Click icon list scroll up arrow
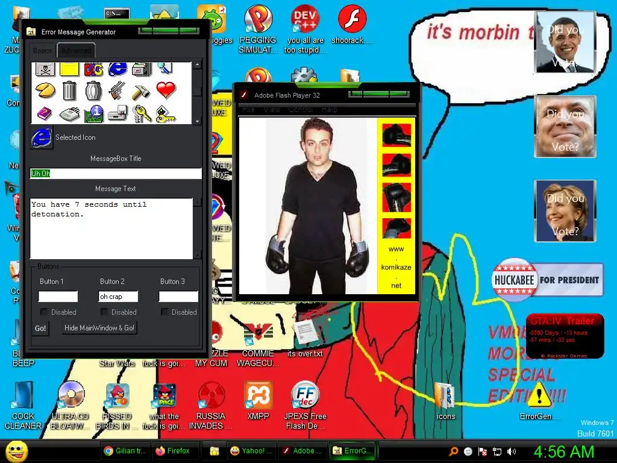Viewport: 617px width, 463px height. click(198, 65)
